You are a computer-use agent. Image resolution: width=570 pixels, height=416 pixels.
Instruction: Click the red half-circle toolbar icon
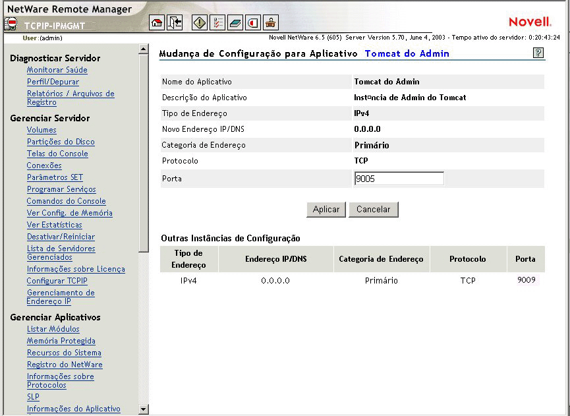[x=253, y=23]
